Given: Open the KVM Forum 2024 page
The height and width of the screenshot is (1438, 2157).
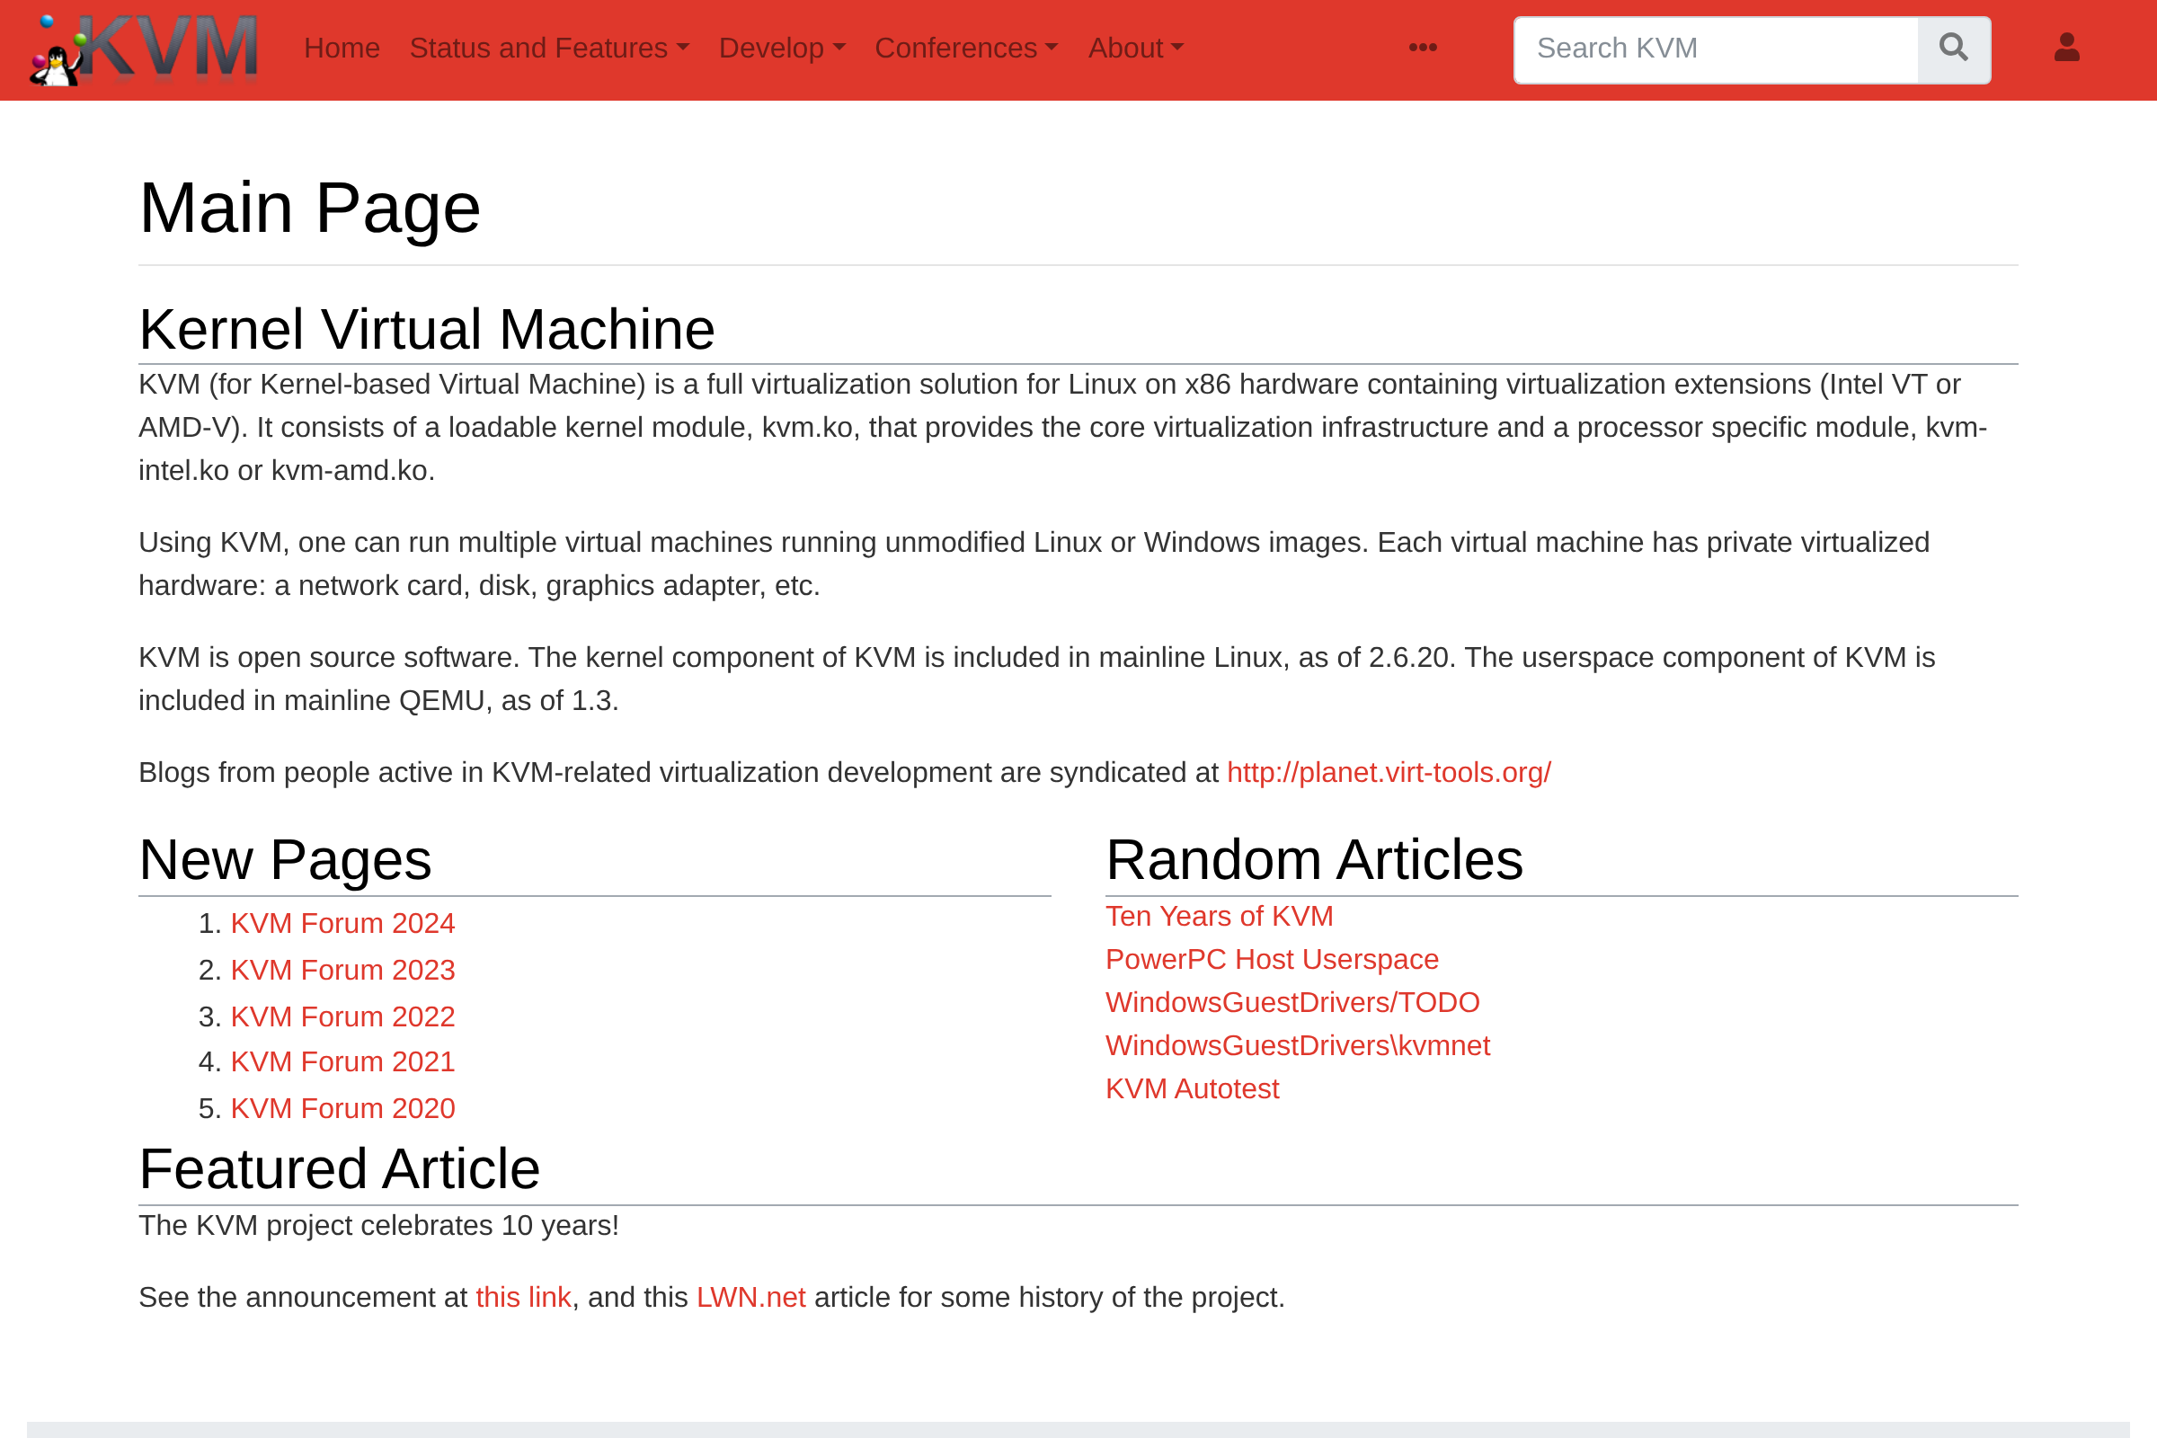Looking at the screenshot, I should pyautogui.click(x=343, y=924).
